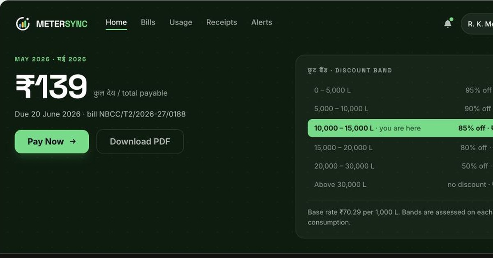Click the due date and bill number line

coord(100,114)
